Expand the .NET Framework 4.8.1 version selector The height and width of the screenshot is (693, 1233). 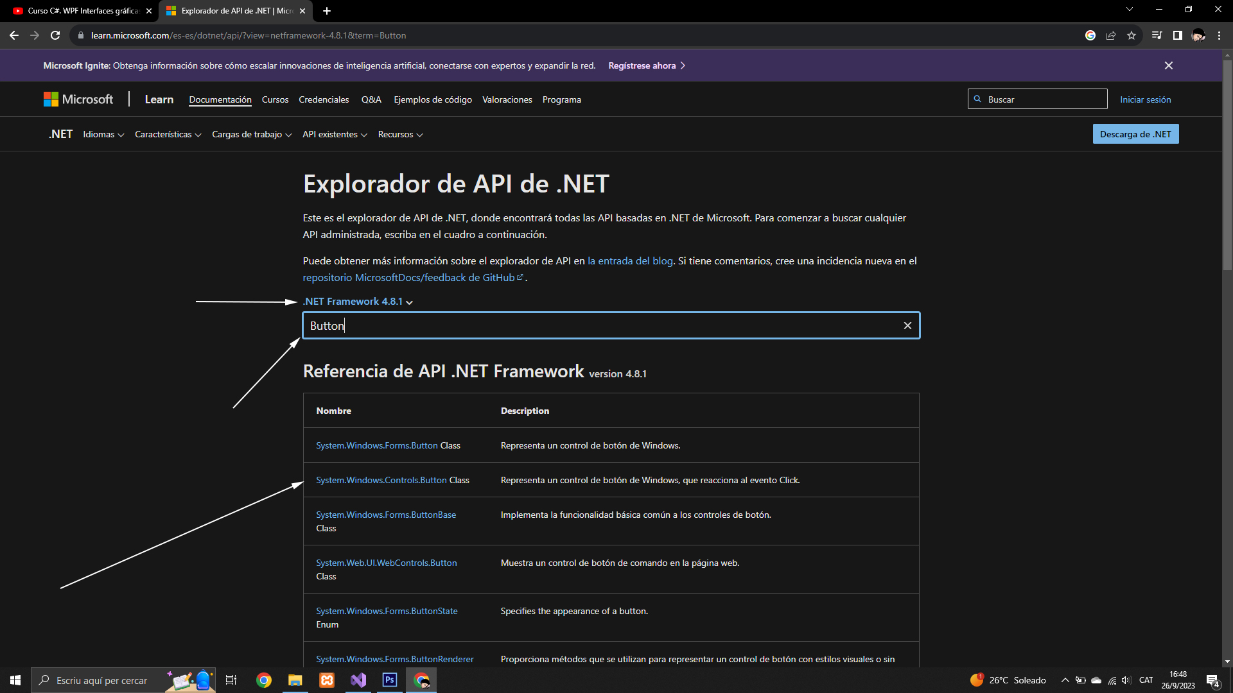[x=358, y=302]
